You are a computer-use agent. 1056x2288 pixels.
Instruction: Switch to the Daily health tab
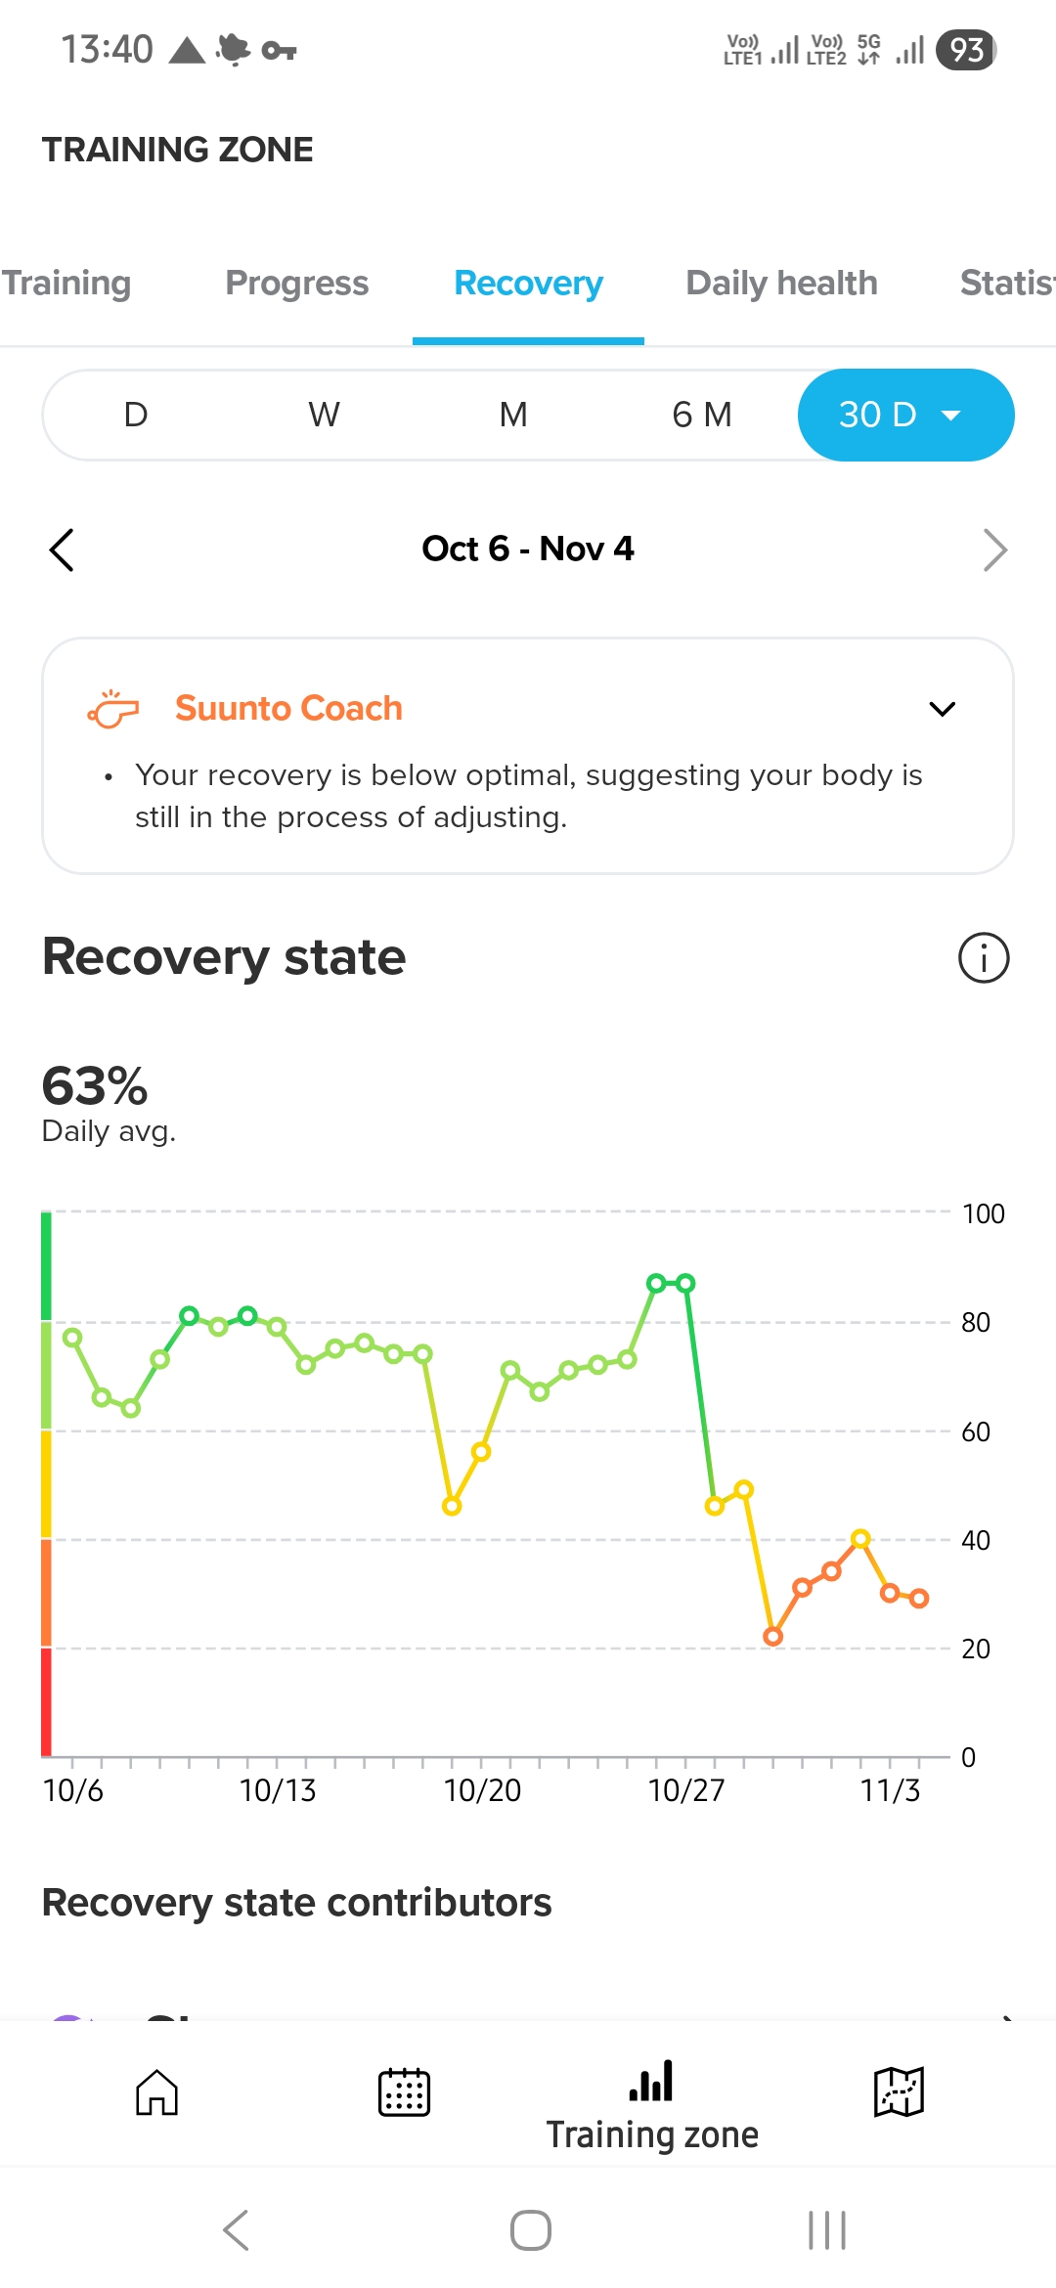781,283
